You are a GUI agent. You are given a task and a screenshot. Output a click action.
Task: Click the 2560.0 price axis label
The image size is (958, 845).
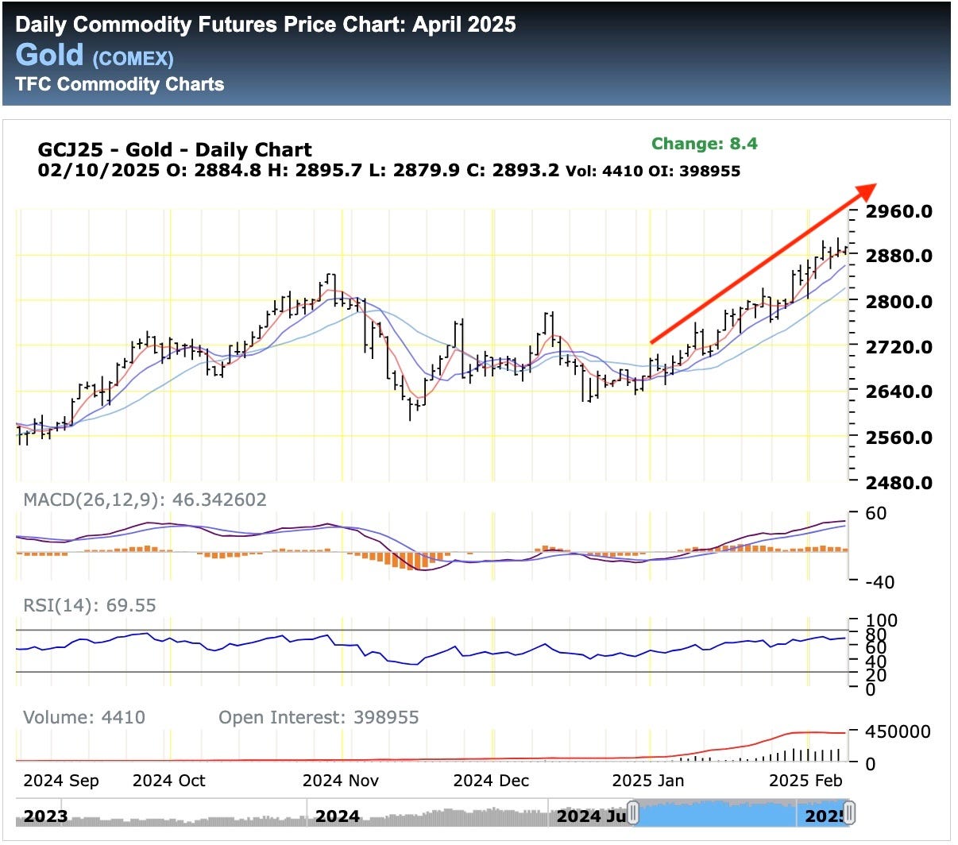[899, 438]
